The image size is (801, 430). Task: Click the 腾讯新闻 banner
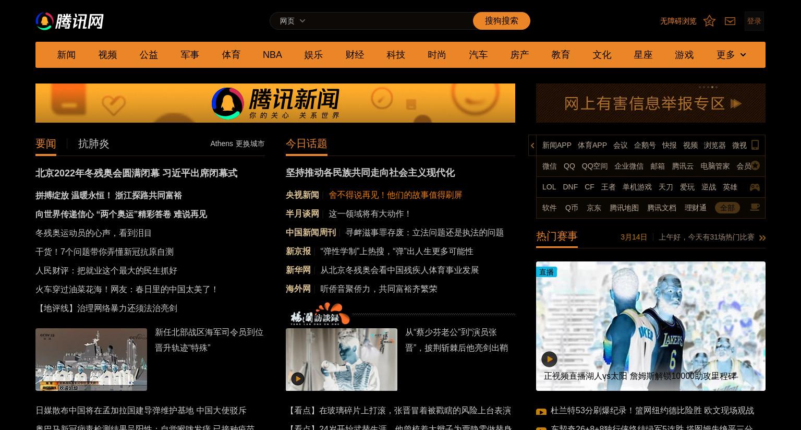click(275, 103)
